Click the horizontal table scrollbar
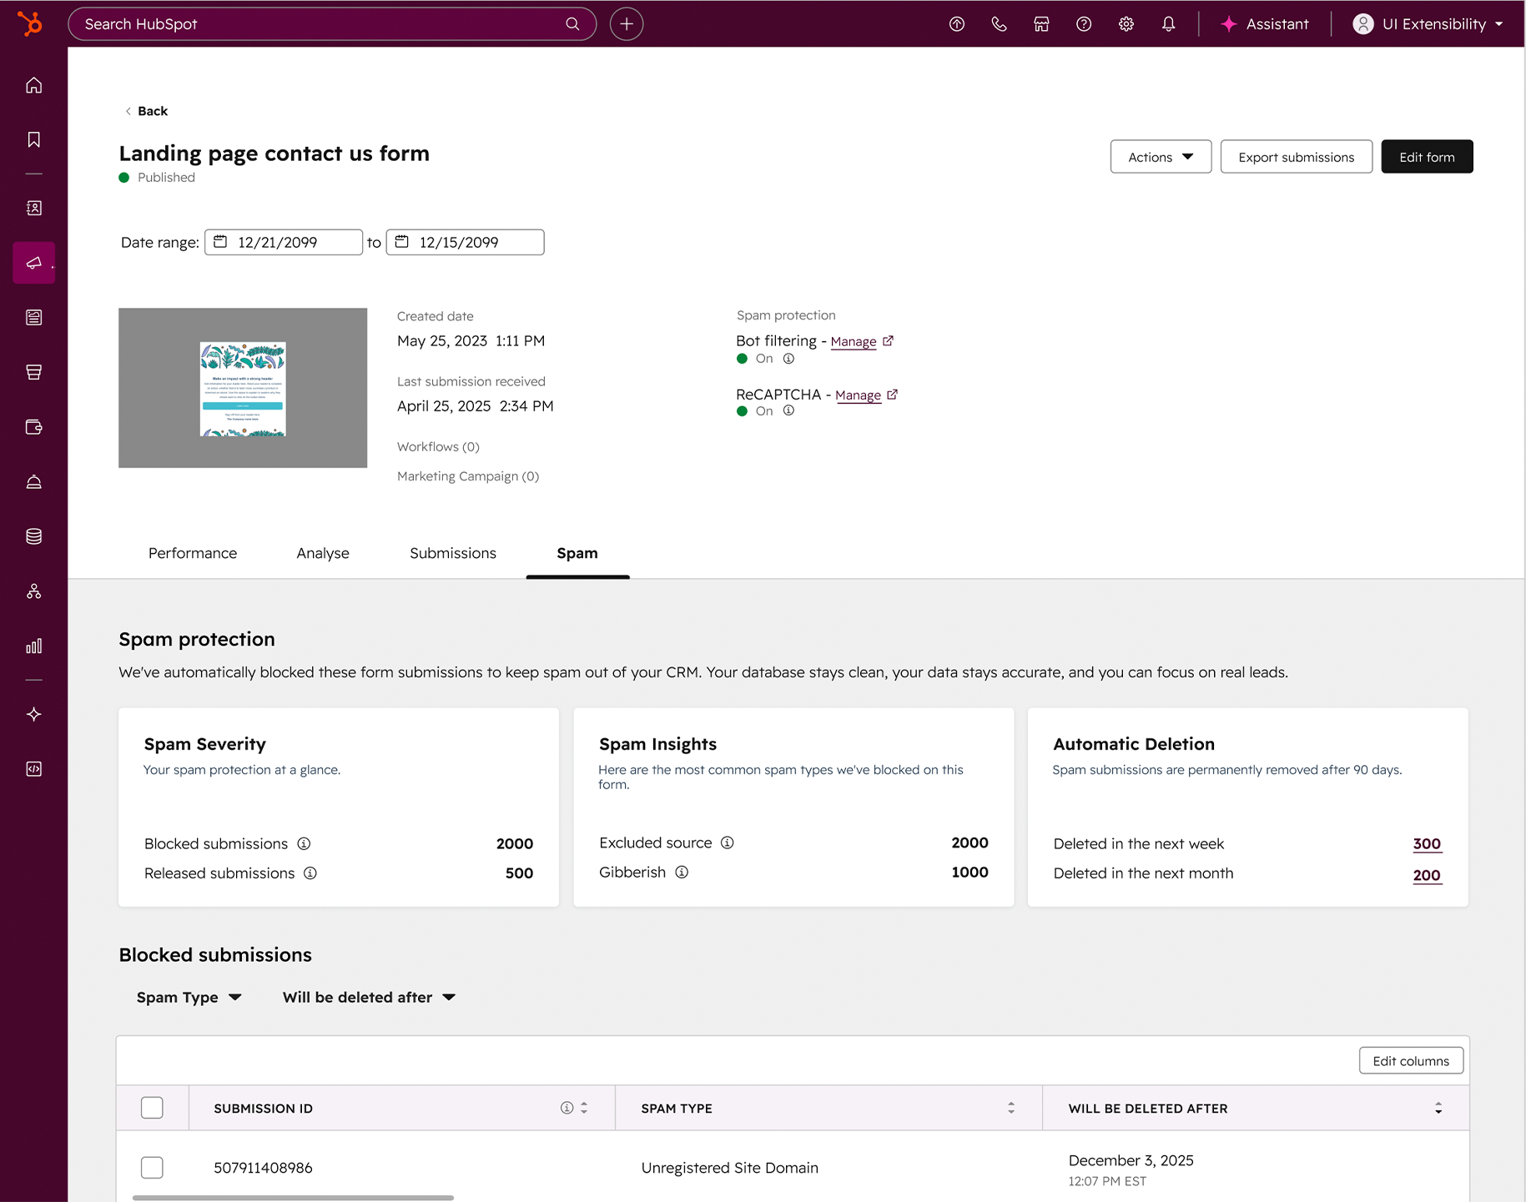The image size is (1526, 1202). [x=293, y=1198]
